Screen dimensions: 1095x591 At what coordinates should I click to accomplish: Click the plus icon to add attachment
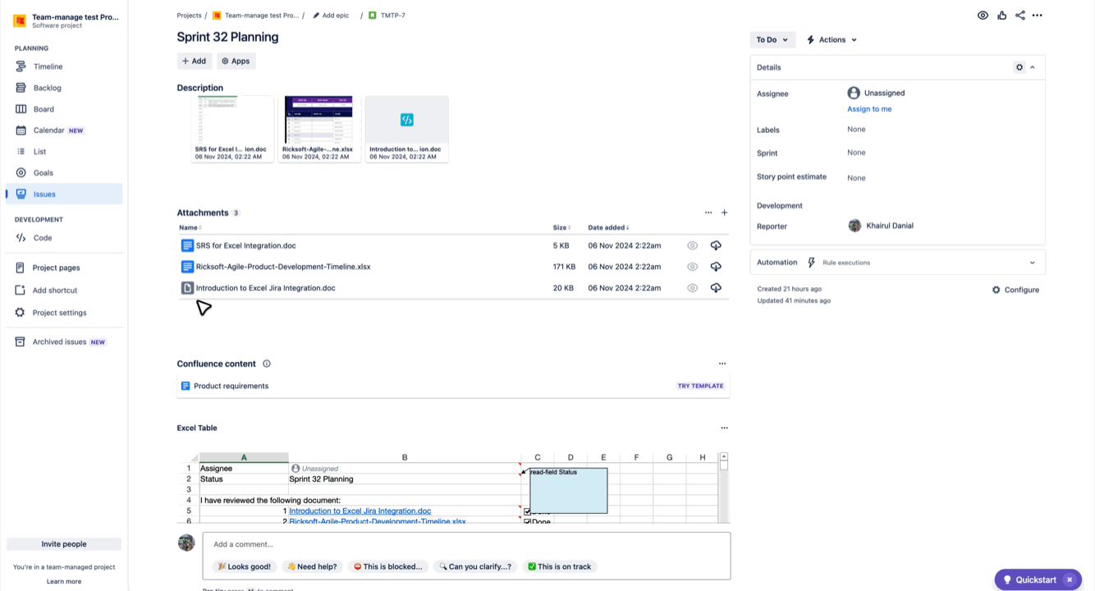(x=724, y=213)
